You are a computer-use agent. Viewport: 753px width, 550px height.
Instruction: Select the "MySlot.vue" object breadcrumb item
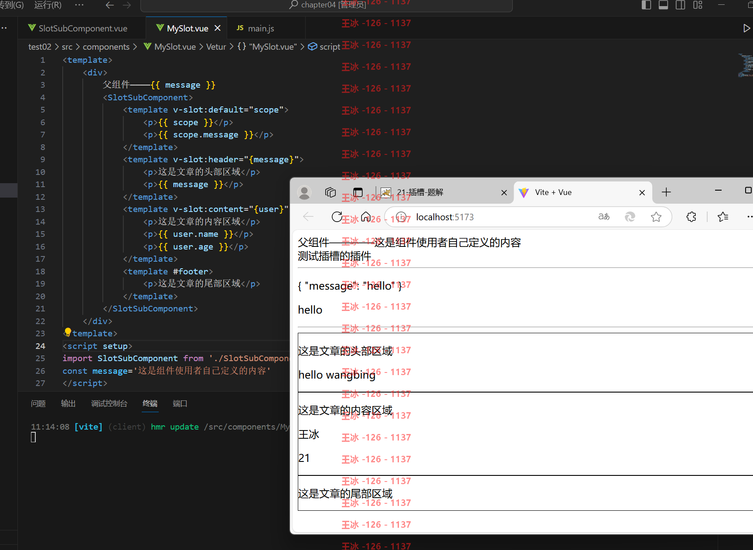point(267,47)
